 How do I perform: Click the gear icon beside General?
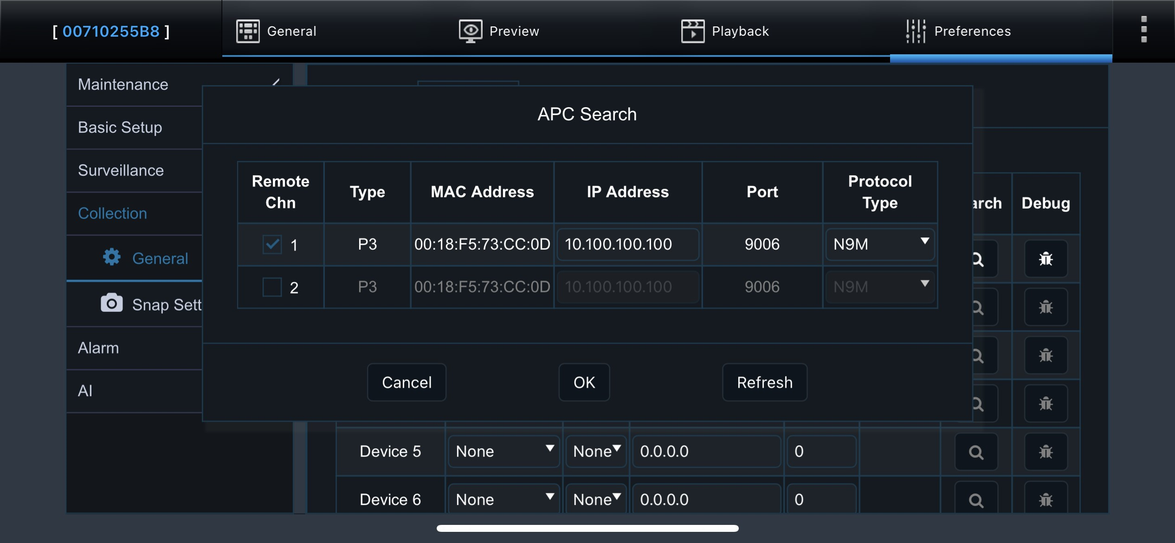pos(112,258)
